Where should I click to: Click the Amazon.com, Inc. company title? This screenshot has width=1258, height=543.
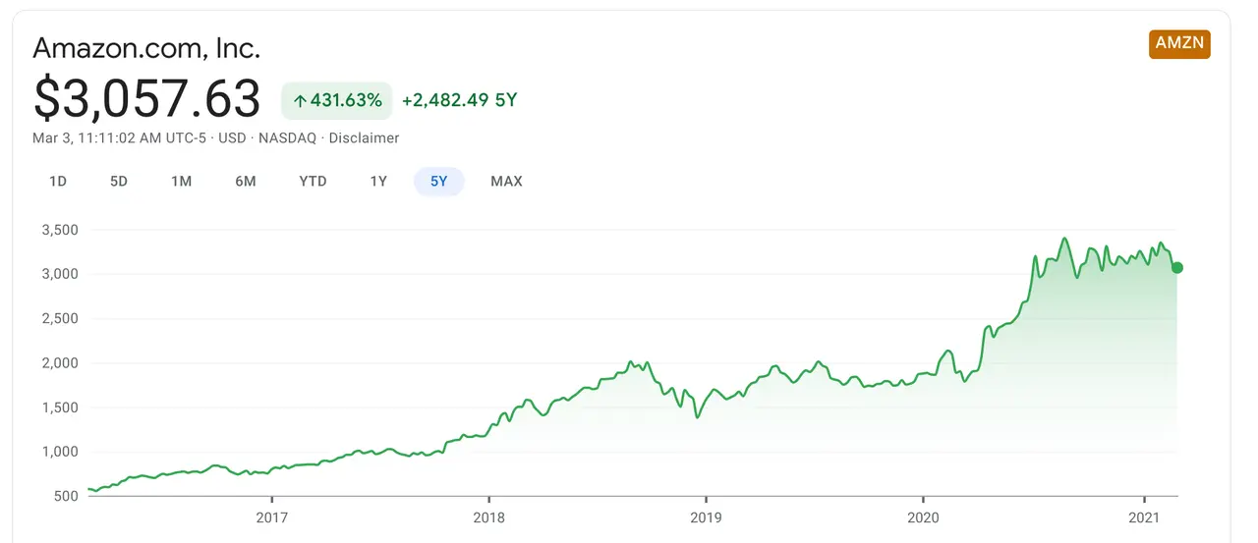point(146,48)
